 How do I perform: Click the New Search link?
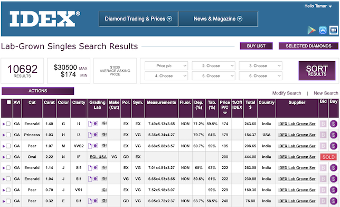coord(326,93)
